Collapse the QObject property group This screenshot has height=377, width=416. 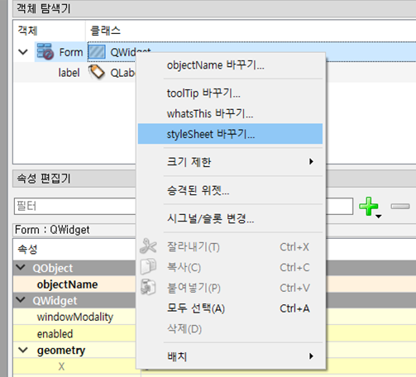tap(21, 268)
